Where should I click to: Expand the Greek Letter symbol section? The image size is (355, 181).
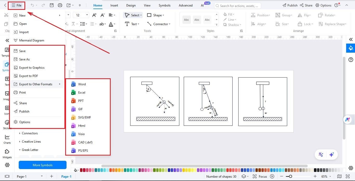tap(31, 150)
